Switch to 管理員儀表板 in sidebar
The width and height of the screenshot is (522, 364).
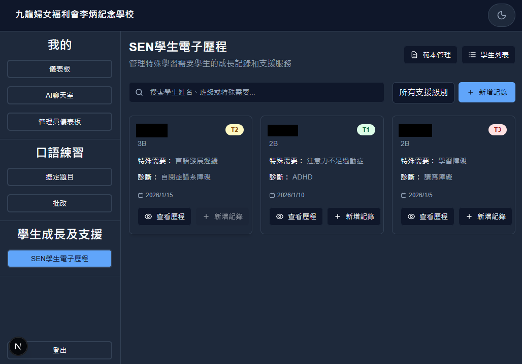pos(59,122)
